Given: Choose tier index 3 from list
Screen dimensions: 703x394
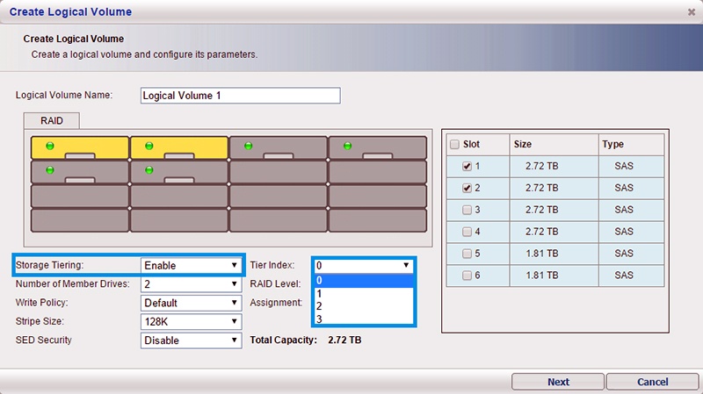Looking at the screenshot, I should 363,319.
